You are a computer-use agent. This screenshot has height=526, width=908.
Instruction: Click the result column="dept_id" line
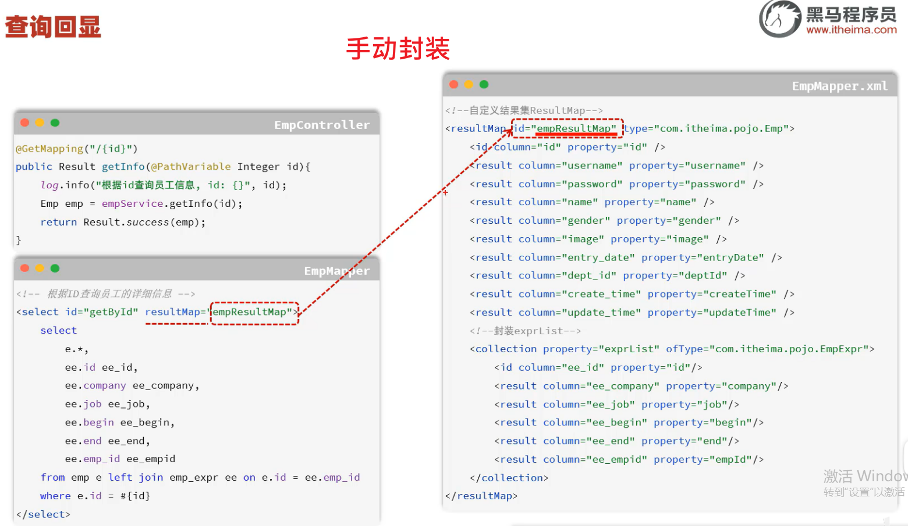607,275
